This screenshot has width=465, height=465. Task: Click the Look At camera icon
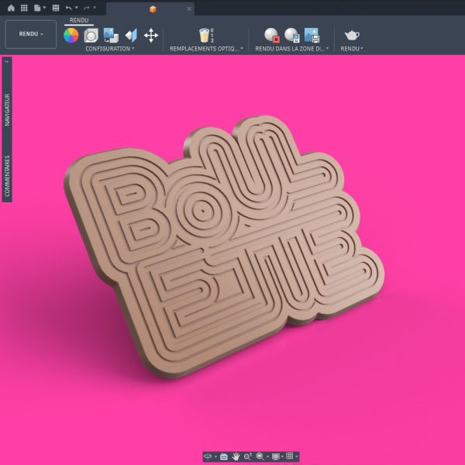point(224,456)
